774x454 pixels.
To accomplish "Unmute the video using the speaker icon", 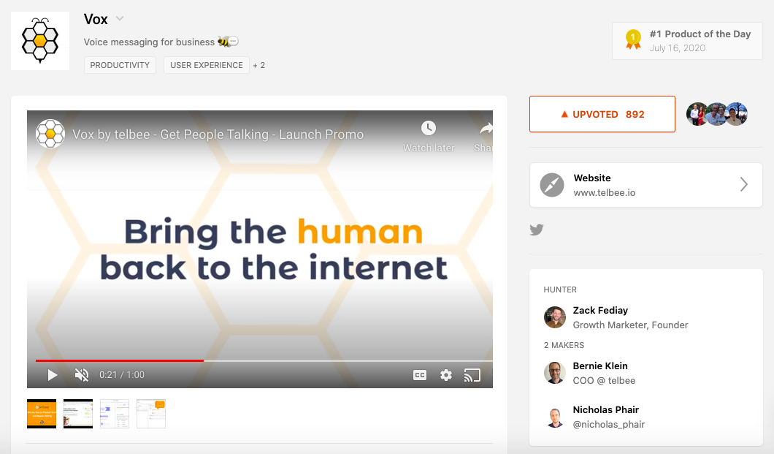I will [82, 375].
